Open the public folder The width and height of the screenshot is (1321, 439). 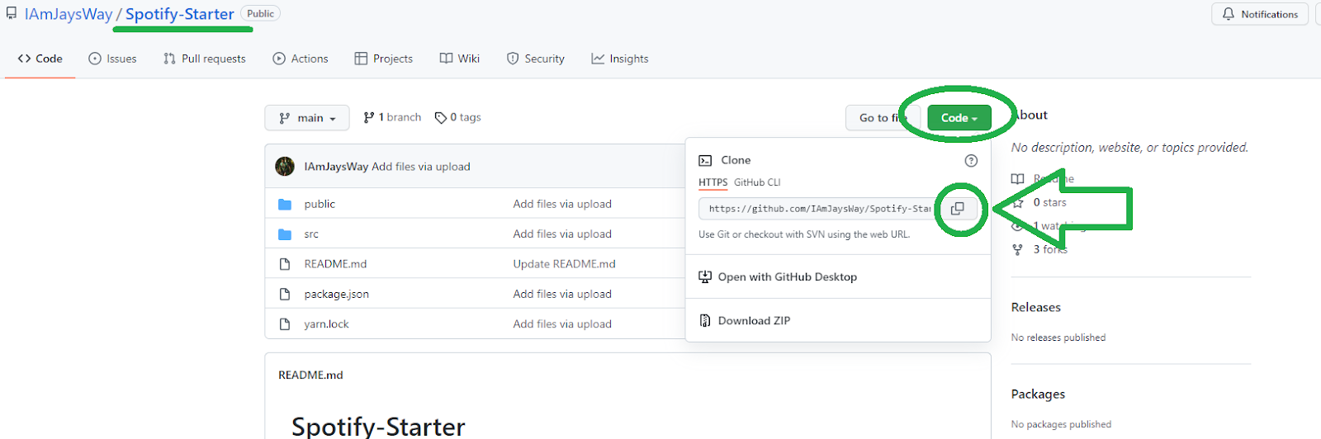click(x=320, y=204)
